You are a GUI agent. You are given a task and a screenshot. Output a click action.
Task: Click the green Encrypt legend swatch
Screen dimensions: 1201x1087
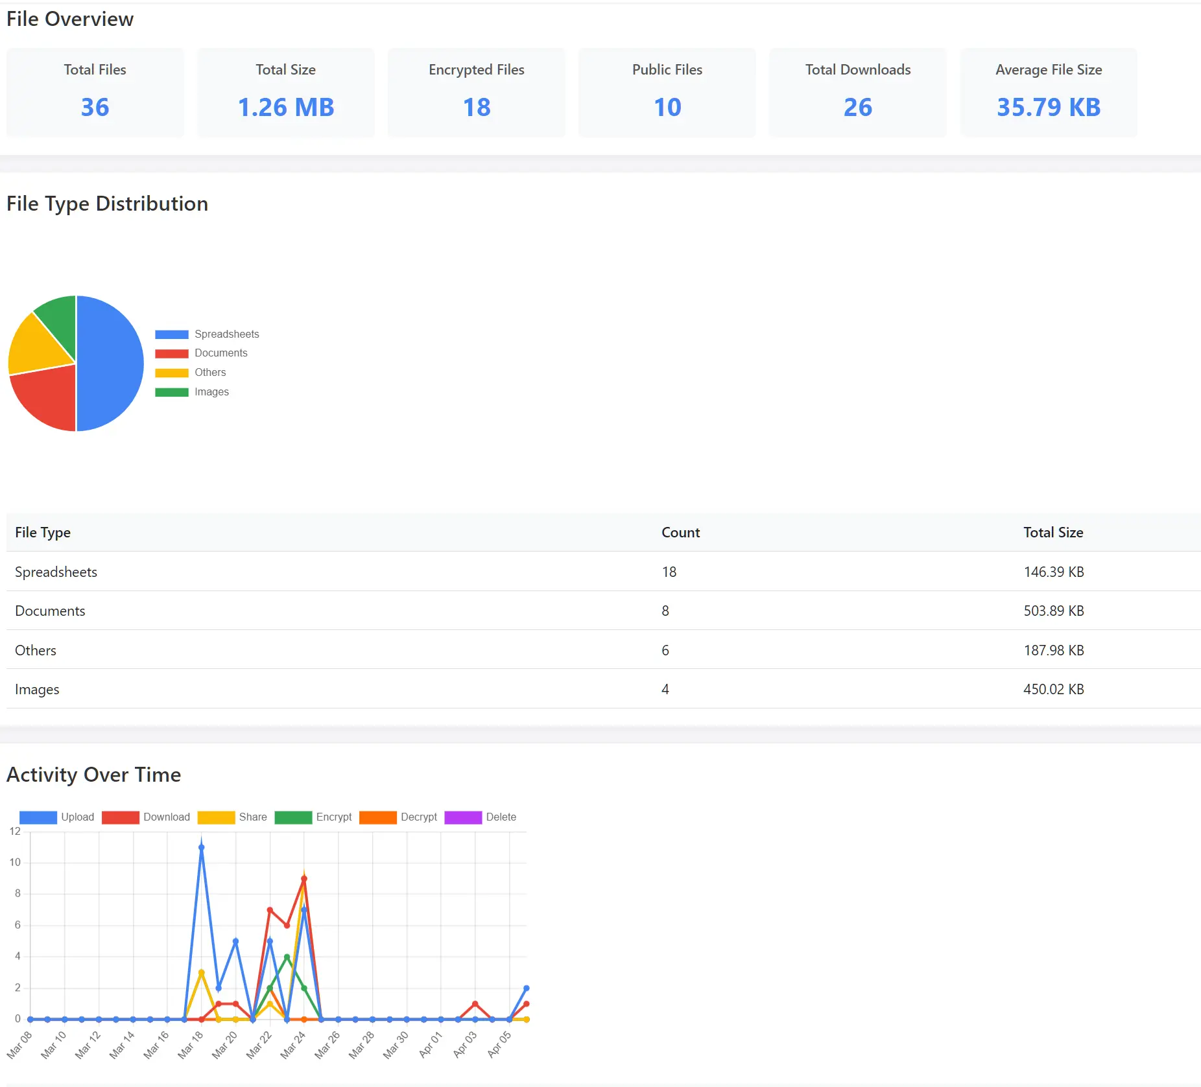click(293, 817)
